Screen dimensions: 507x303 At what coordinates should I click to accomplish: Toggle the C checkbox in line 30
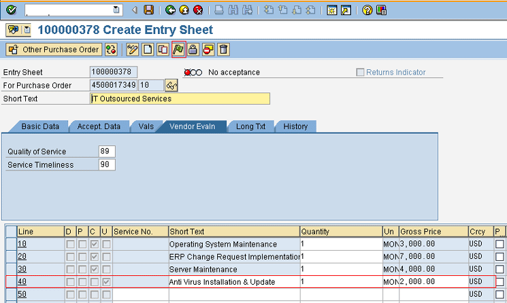(94, 270)
